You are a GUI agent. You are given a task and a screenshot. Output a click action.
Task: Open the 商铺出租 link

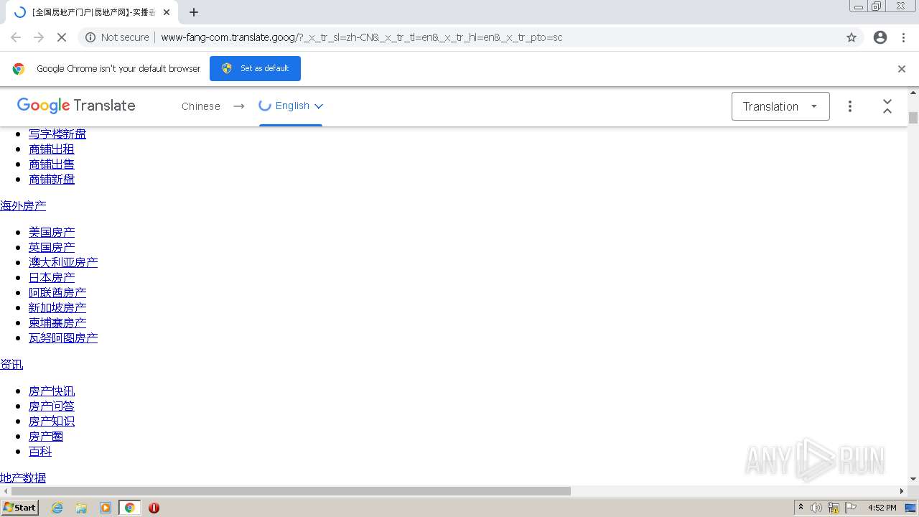pos(52,149)
